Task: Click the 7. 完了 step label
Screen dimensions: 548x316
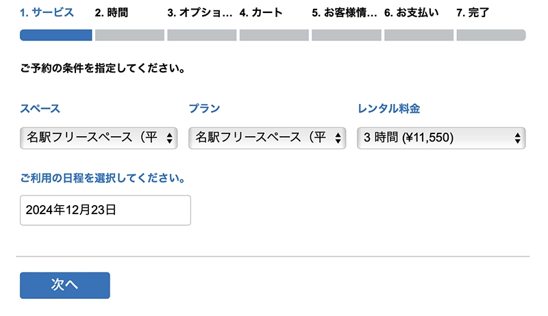Action: (x=473, y=12)
